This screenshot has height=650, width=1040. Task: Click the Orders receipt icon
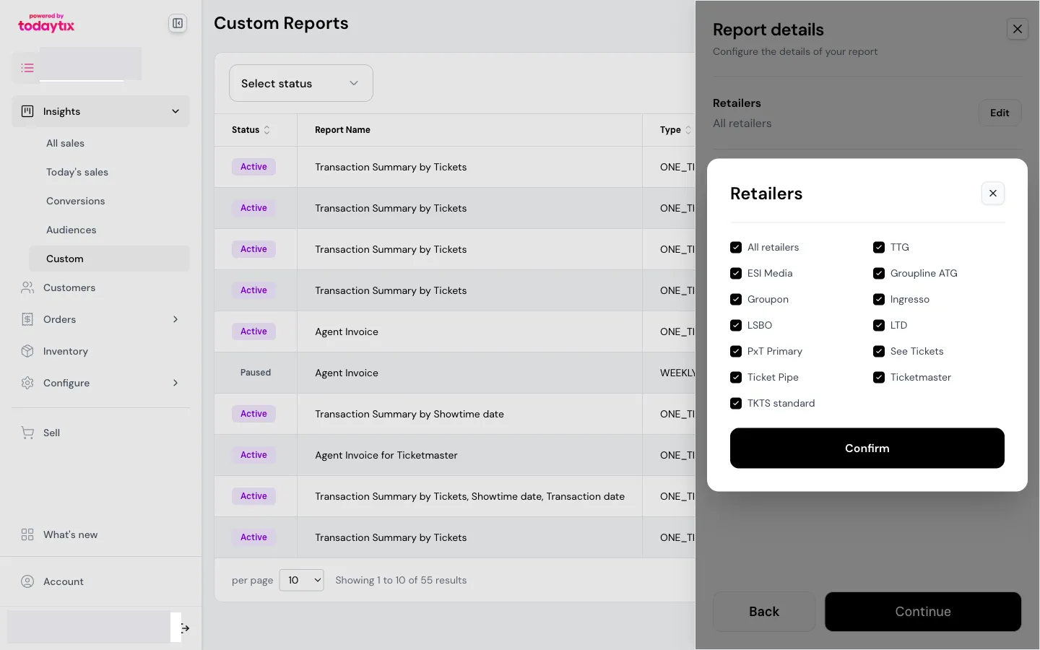27,319
